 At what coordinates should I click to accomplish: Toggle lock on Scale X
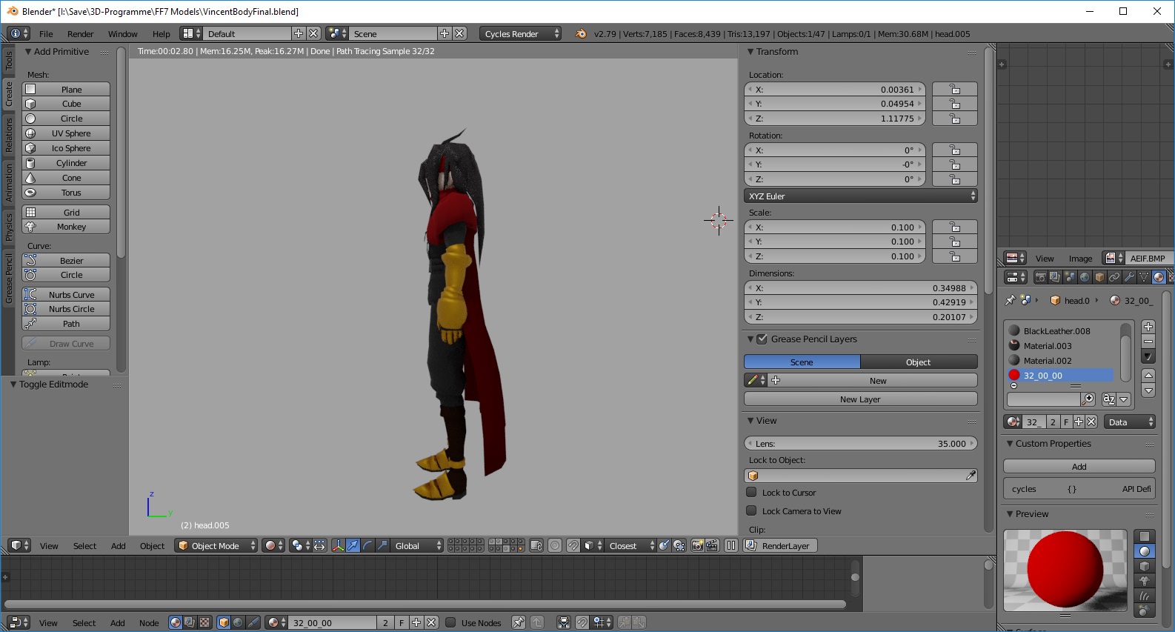(x=955, y=227)
